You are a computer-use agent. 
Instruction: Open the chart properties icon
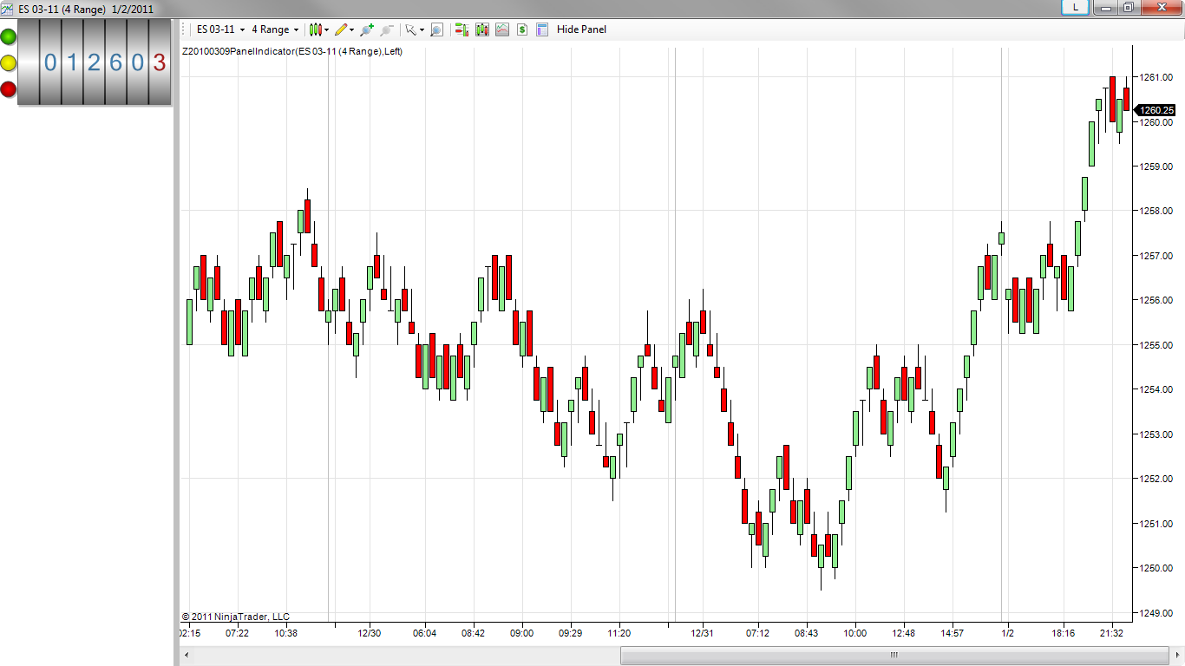[x=542, y=29]
